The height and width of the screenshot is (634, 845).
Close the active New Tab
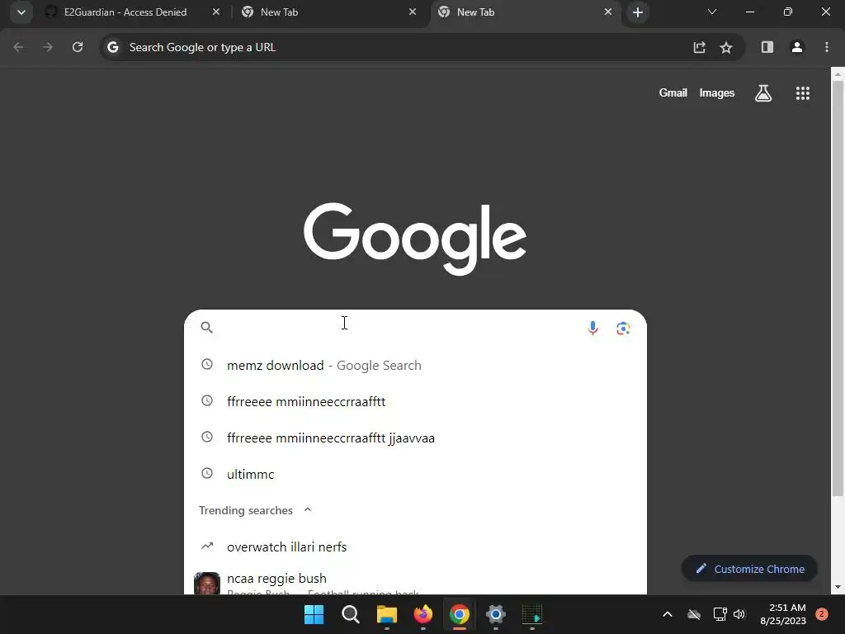pos(608,12)
